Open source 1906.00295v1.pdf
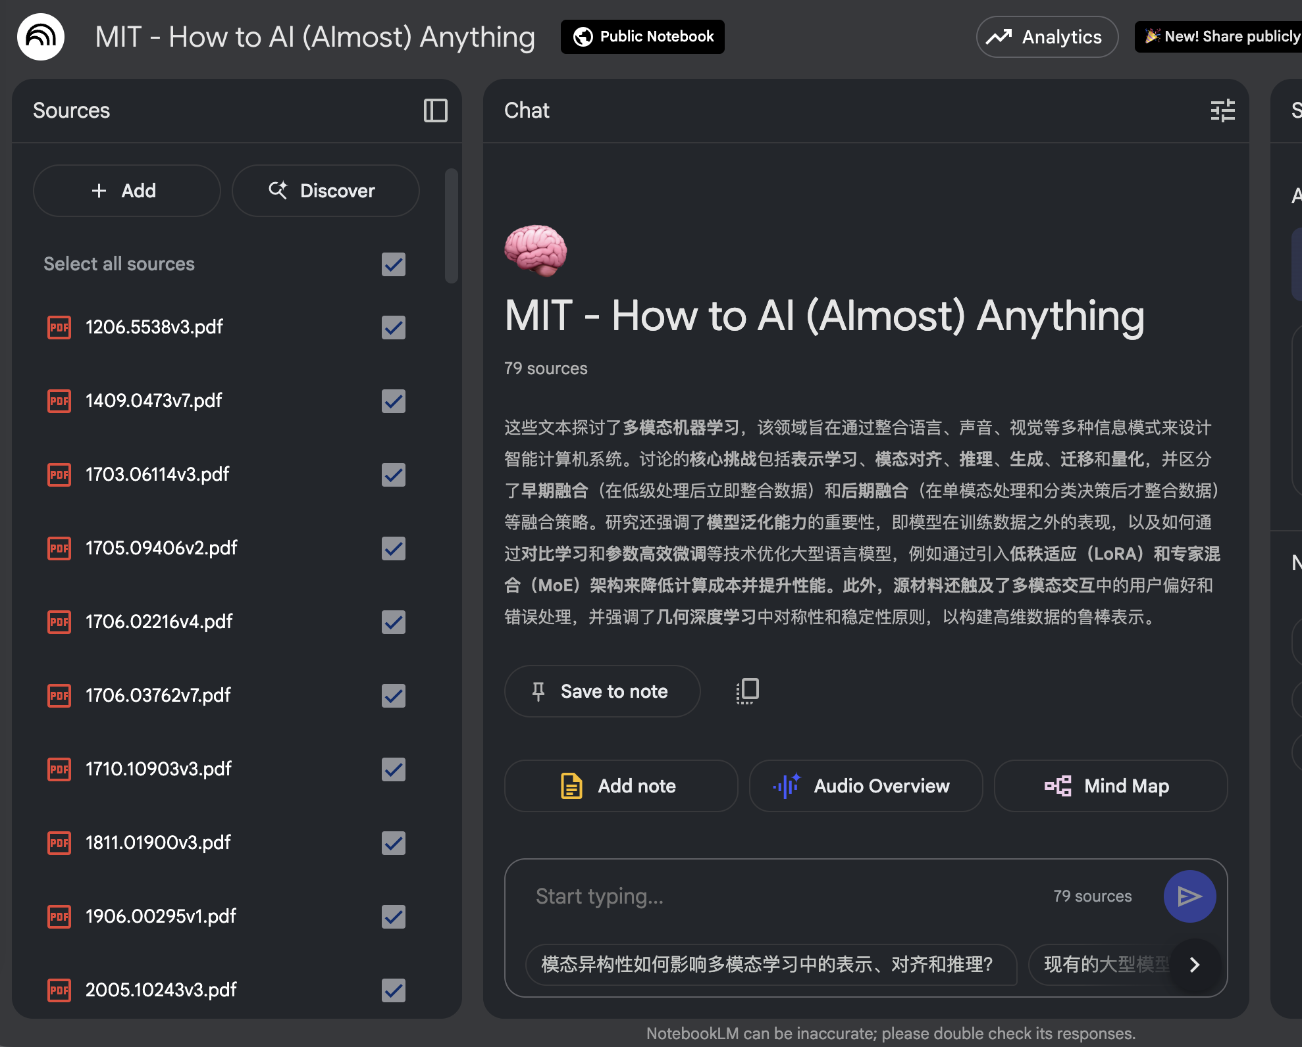The height and width of the screenshot is (1047, 1302). pos(161,916)
